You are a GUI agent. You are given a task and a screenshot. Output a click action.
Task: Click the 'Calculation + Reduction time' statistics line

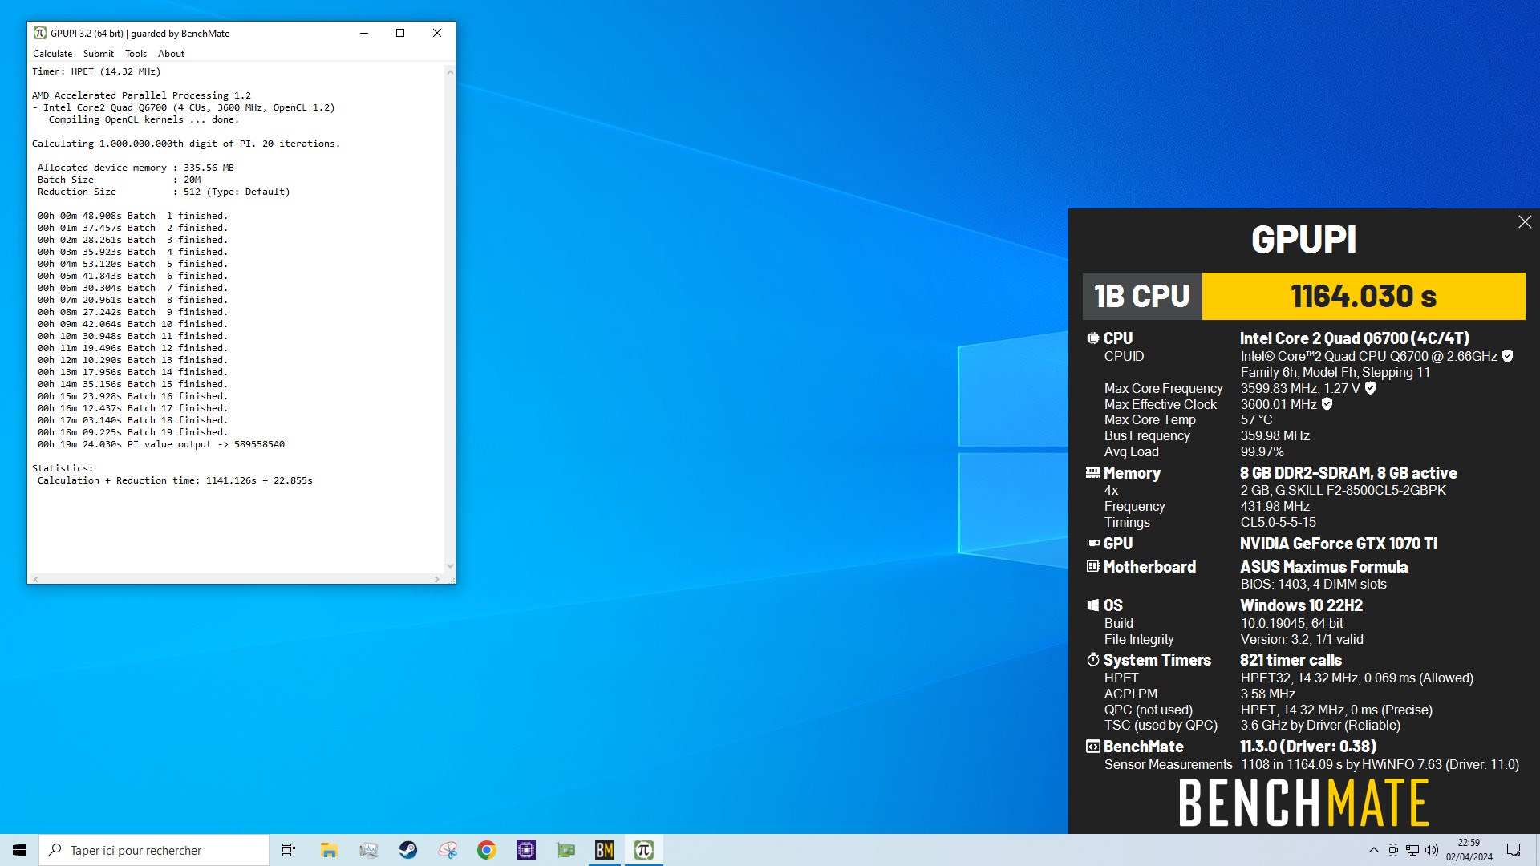click(x=175, y=480)
